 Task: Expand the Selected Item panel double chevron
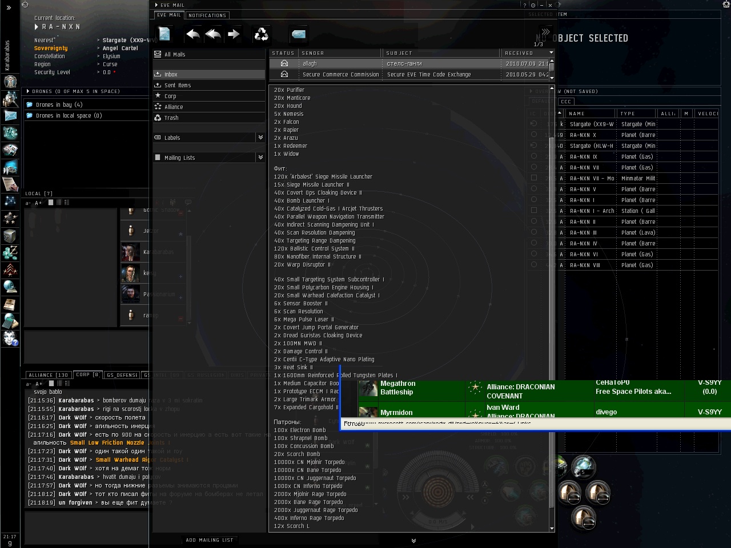pyautogui.click(x=545, y=32)
